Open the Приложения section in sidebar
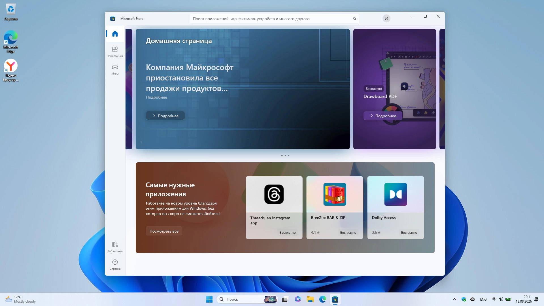Image resolution: width=544 pixels, height=306 pixels. [x=115, y=52]
